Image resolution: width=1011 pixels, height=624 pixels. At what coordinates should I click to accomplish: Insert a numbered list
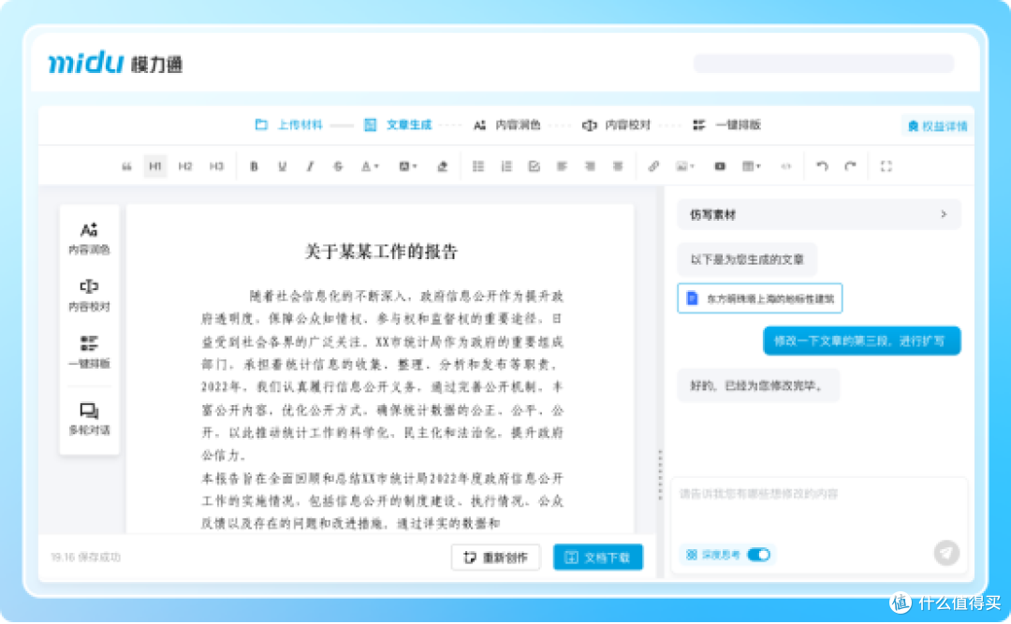pyautogui.click(x=506, y=167)
